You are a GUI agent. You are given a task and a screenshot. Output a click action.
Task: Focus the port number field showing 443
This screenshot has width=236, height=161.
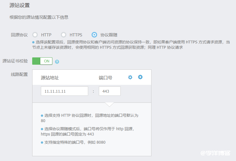click(x=109, y=91)
